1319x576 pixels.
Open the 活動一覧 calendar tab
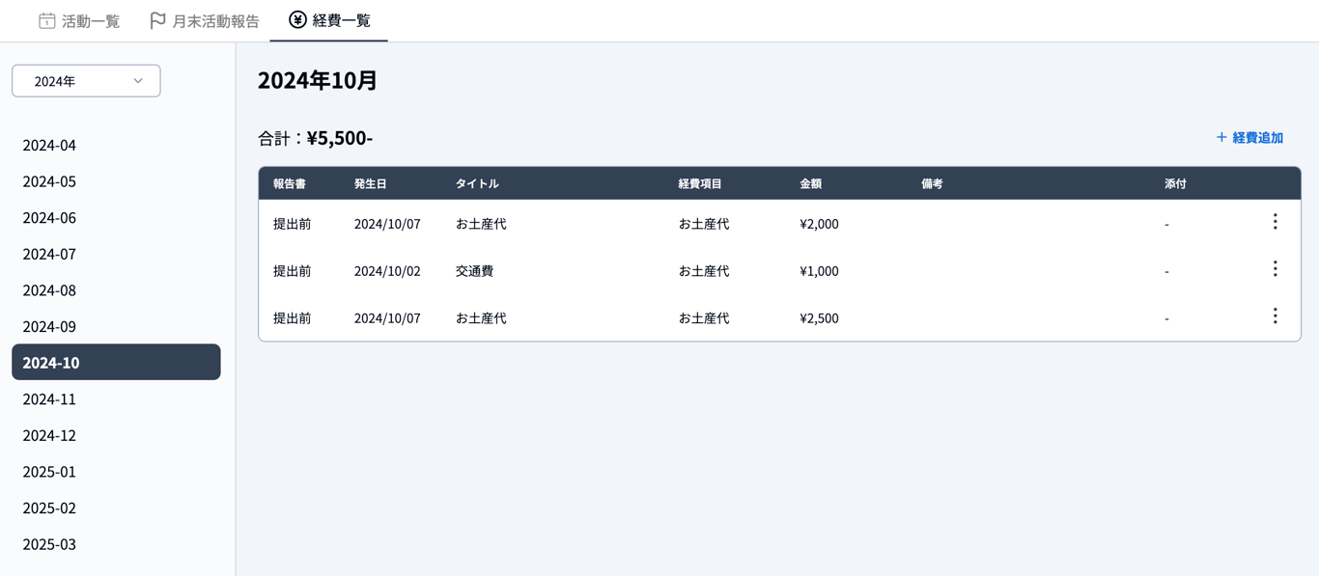pos(79,20)
